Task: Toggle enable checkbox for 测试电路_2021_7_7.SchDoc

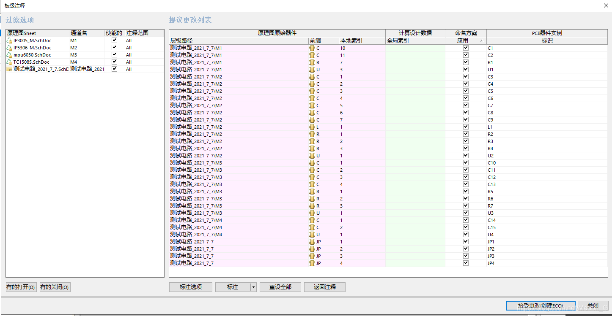Action: 114,69
